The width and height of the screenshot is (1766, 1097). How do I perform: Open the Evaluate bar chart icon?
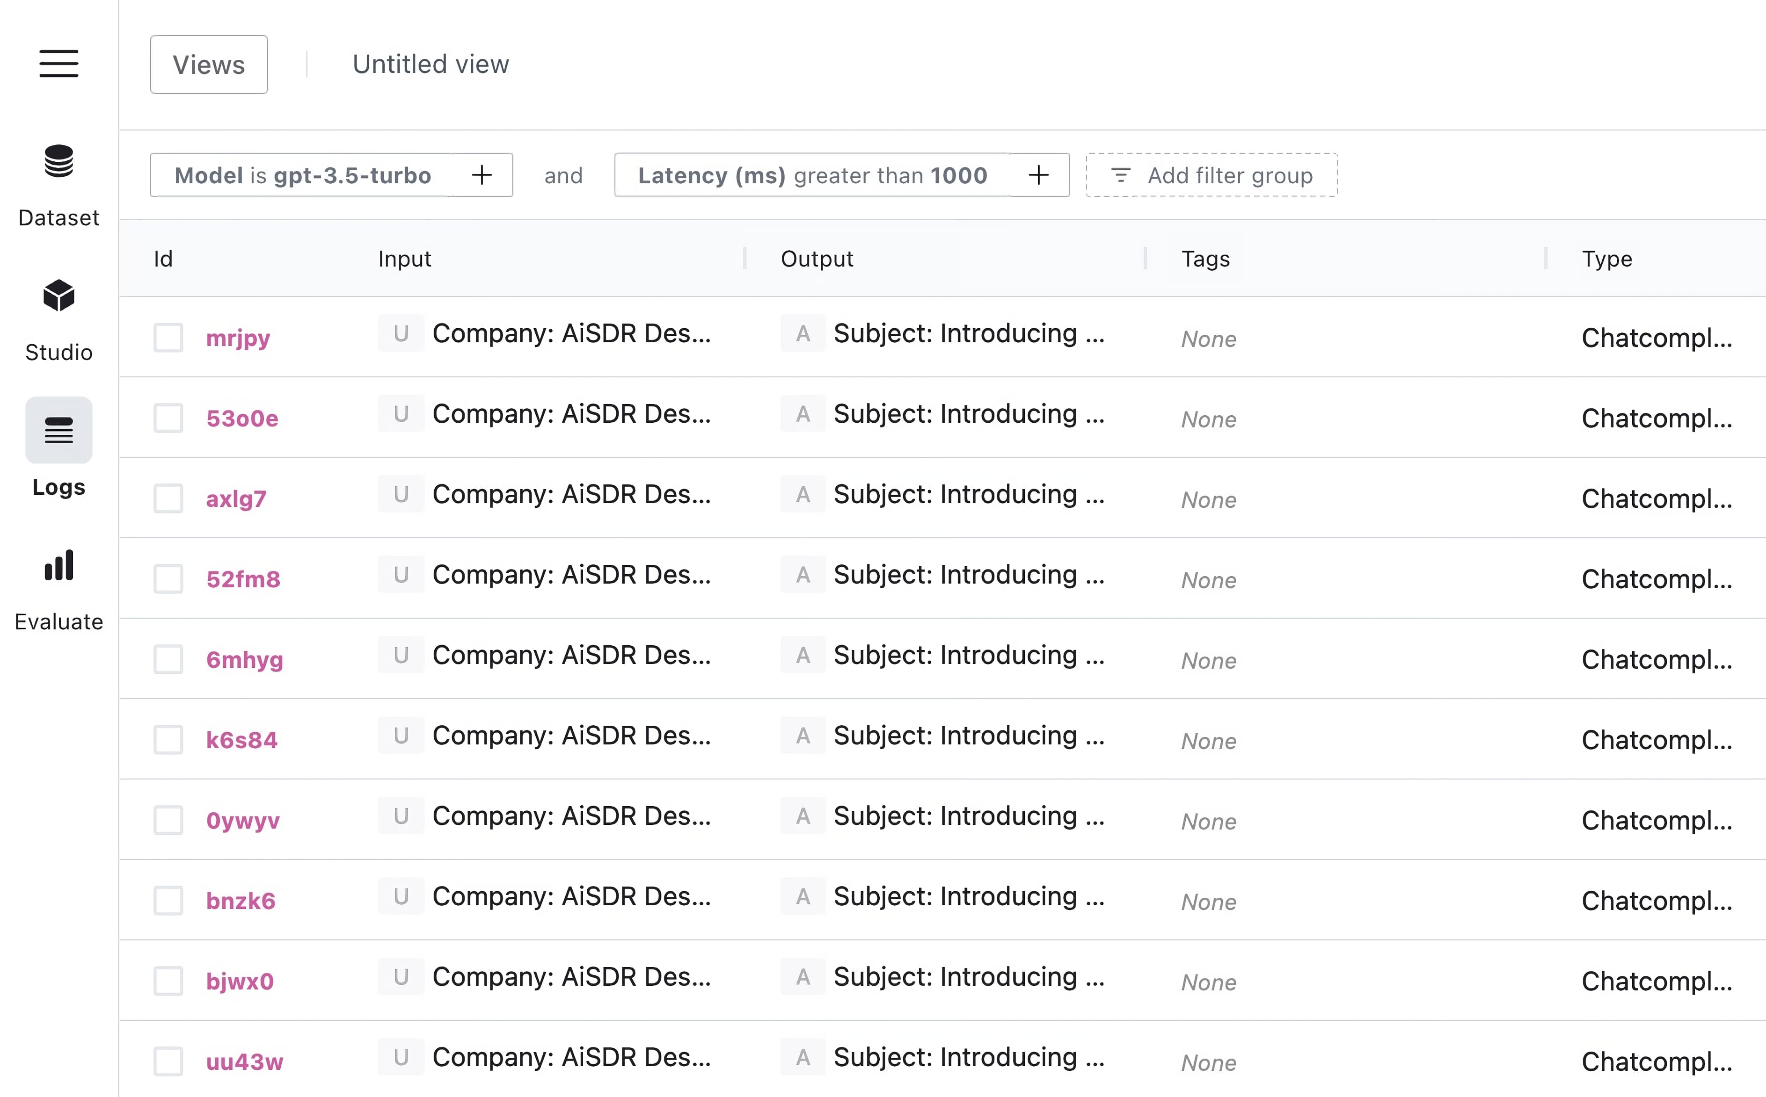click(x=59, y=565)
